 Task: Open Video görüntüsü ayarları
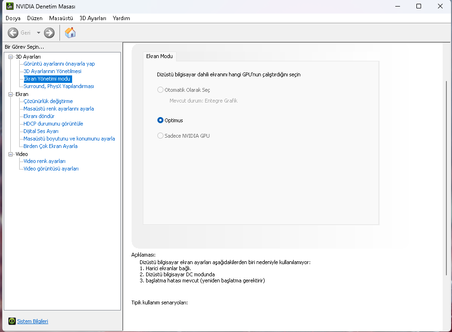[51, 169]
